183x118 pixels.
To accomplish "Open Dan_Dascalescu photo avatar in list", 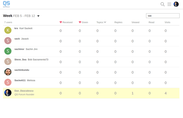I will tap(8, 93).
